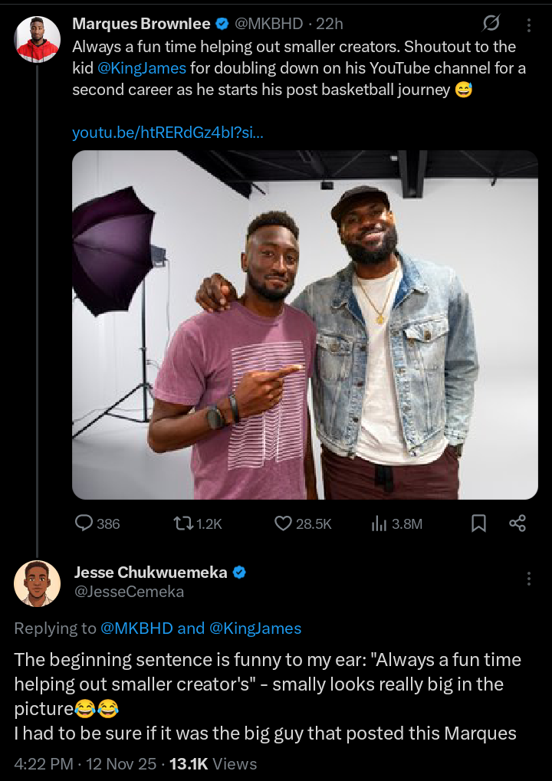Click @MKBHD in the Replying to line

pyautogui.click(x=136, y=628)
